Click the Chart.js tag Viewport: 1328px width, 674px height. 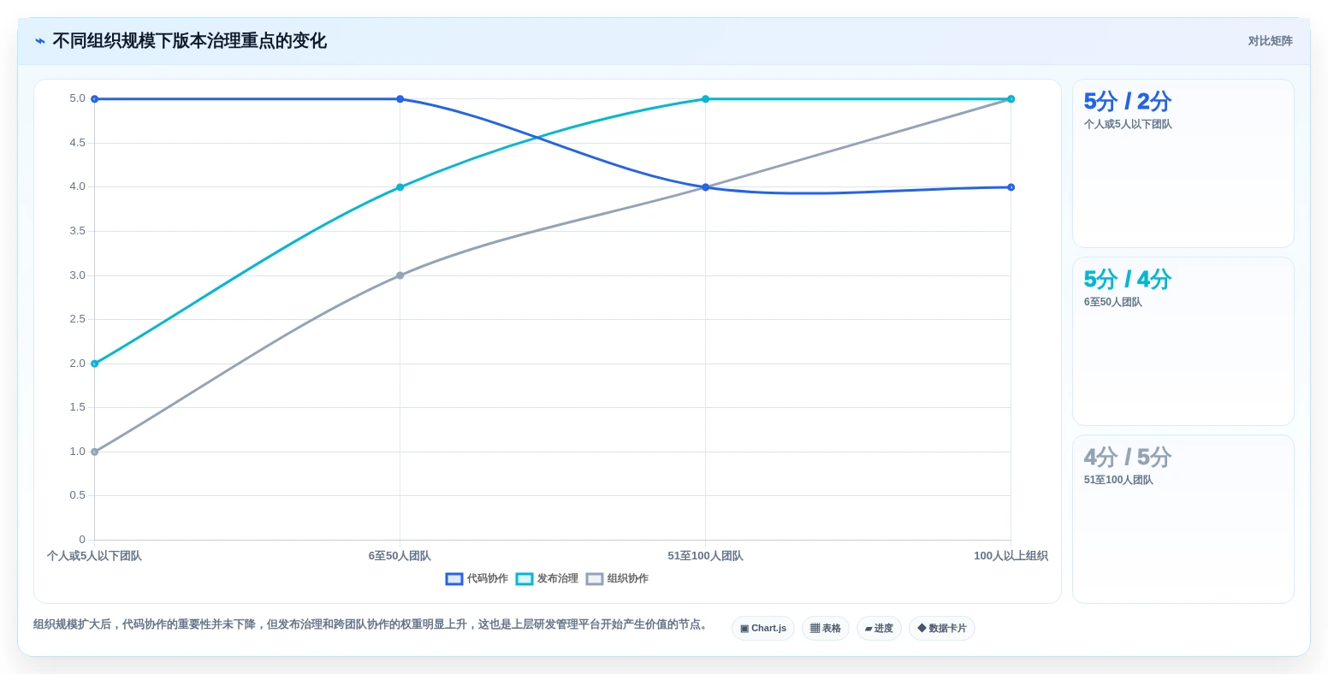point(763,629)
